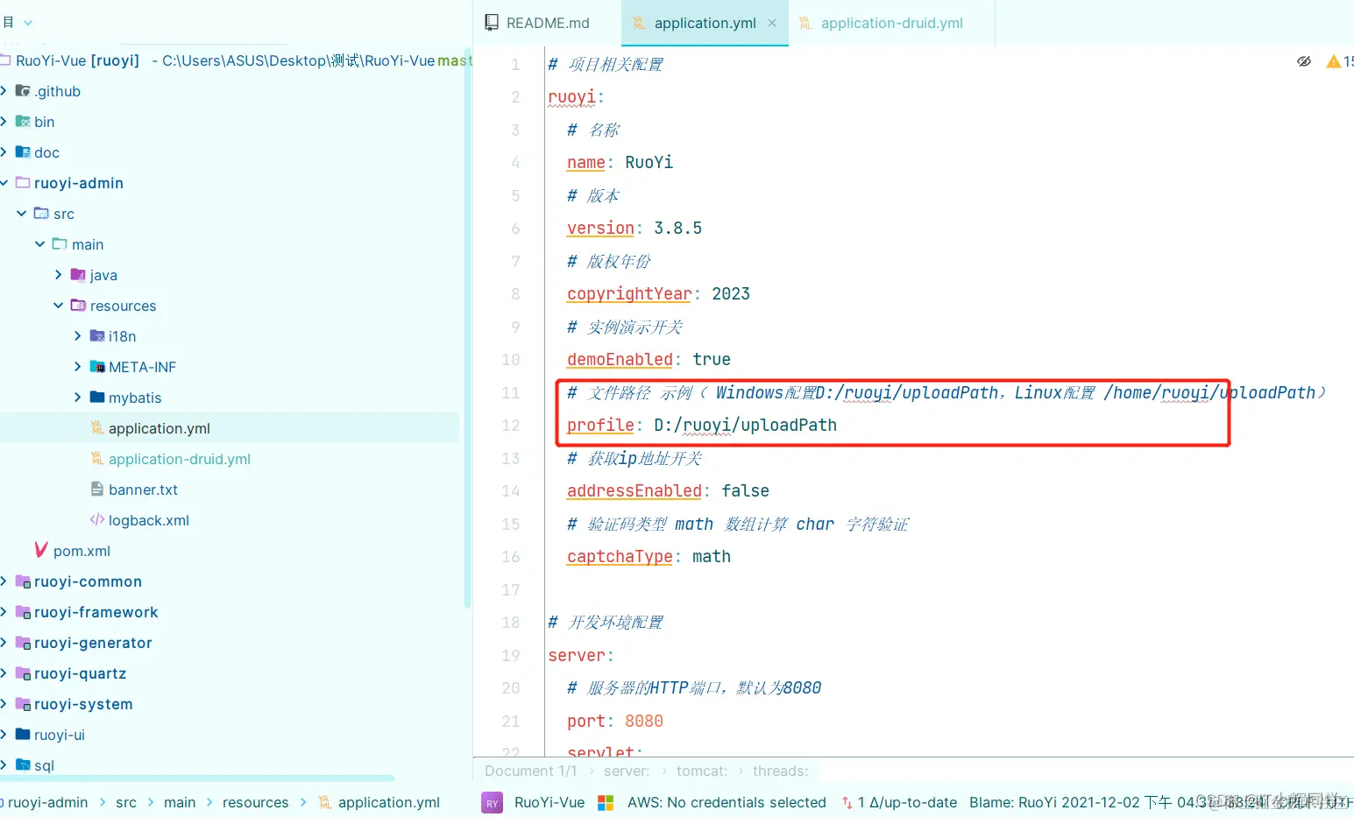The width and height of the screenshot is (1354, 817).
Task: Select the ruoyi-ui folder
Action: (x=60, y=735)
